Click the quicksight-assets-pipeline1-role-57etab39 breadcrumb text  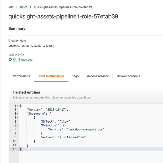click(63, 7)
